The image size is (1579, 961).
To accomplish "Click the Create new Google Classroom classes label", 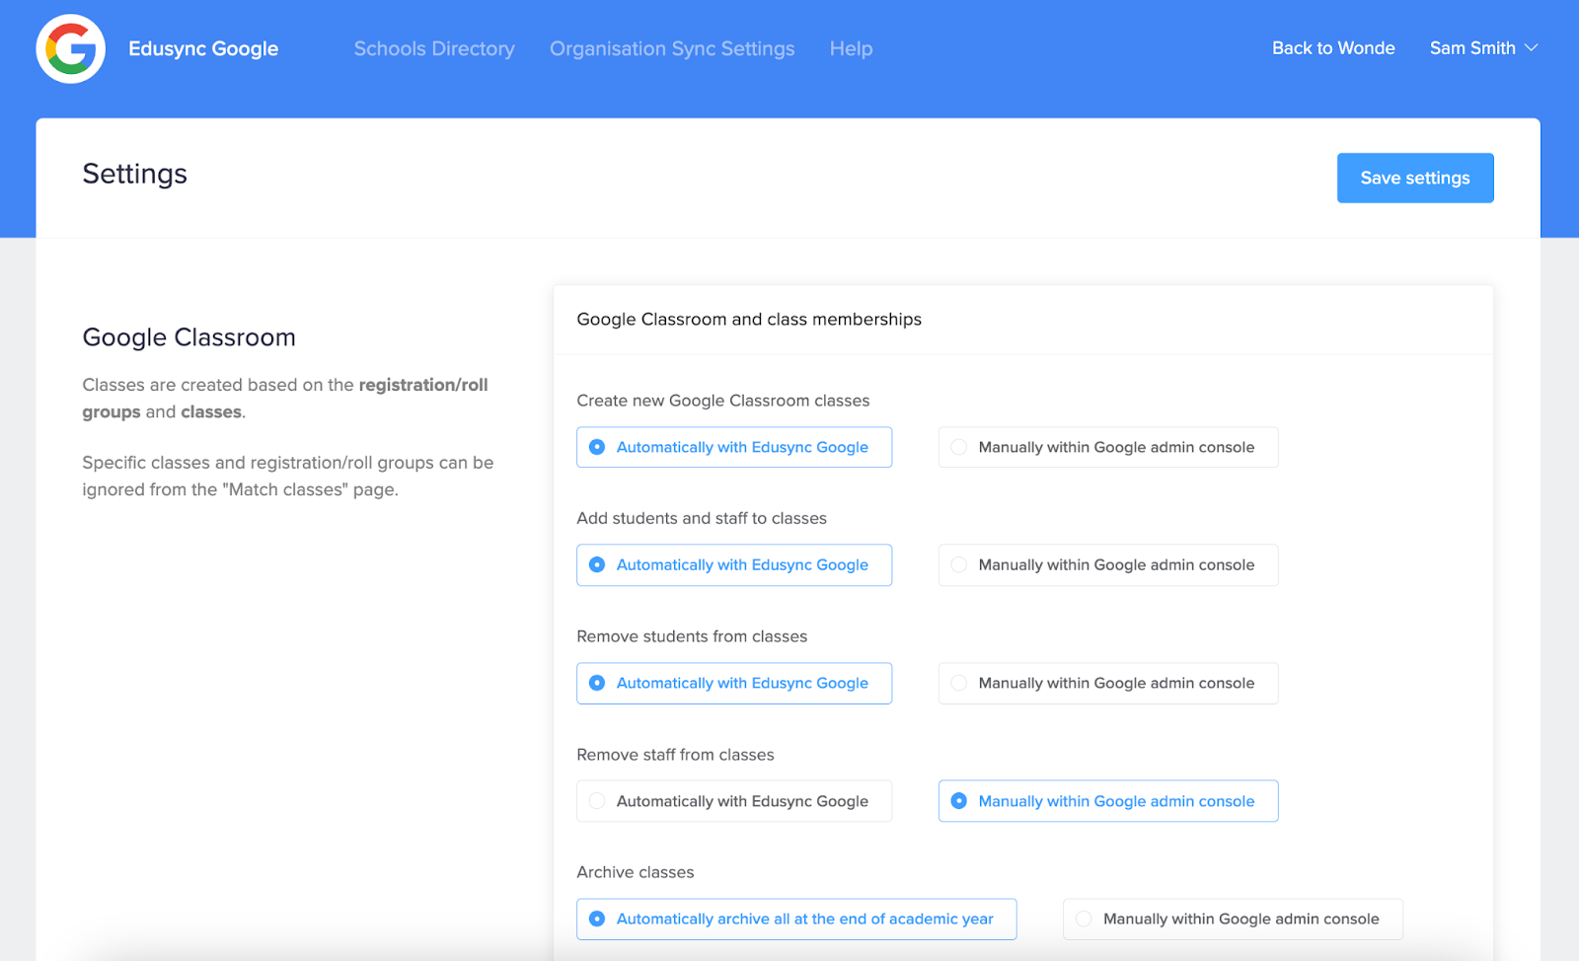I will tap(723, 401).
